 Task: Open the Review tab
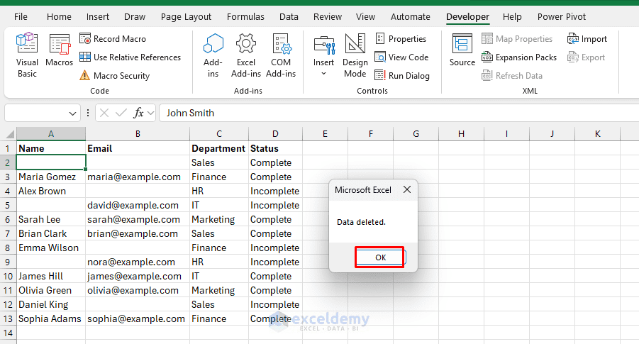[x=327, y=17]
